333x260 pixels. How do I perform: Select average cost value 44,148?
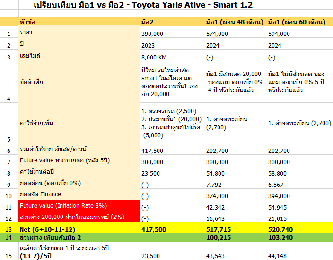click(x=300, y=251)
